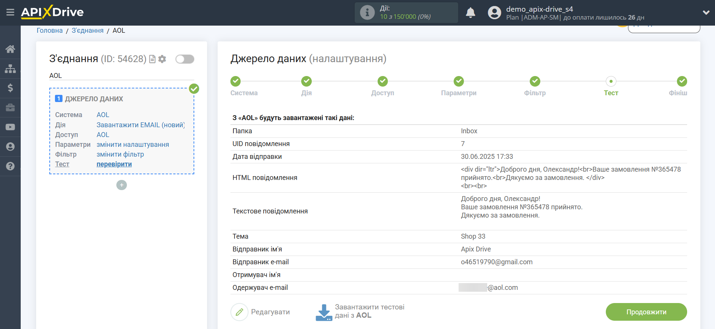
Task: Open the hamburger menu
Action: (x=10, y=12)
